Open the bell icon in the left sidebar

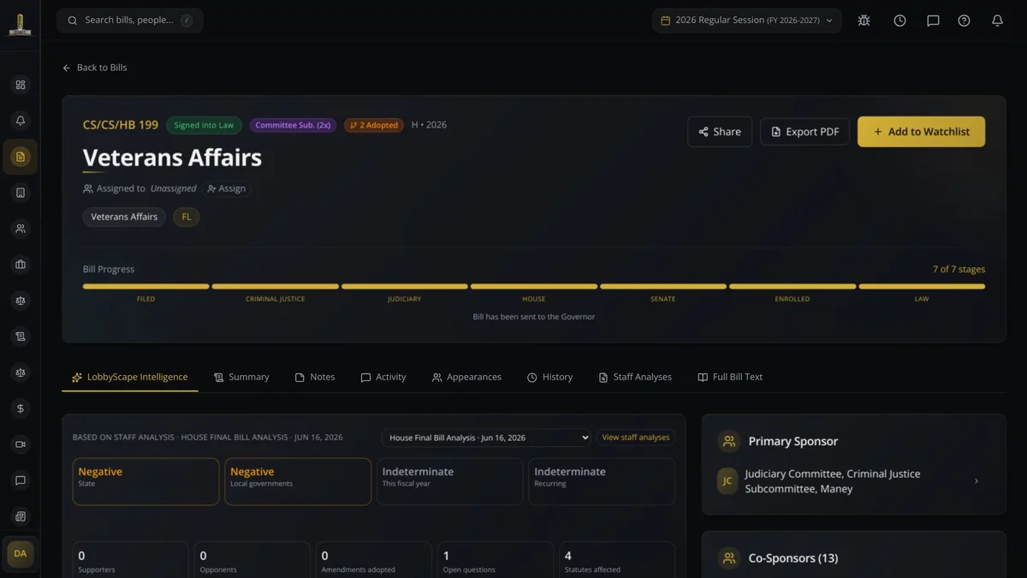point(21,121)
